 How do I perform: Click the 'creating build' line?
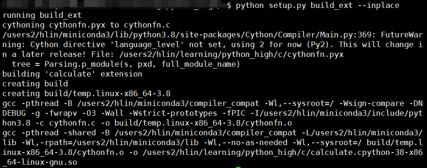click(x=35, y=84)
